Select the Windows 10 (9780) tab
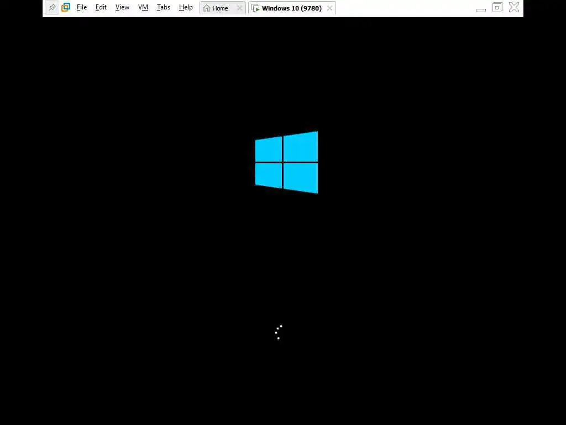This screenshot has height=425, width=566. click(292, 8)
